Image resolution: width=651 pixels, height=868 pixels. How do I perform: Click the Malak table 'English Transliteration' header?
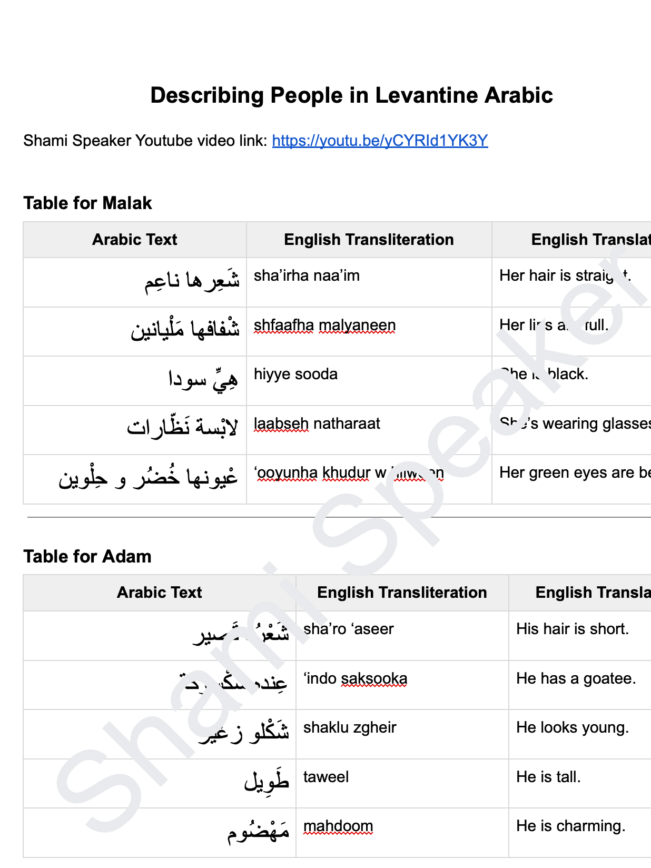pyautogui.click(x=369, y=240)
